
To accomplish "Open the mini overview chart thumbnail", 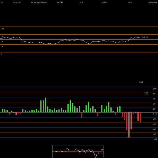I will (x=78, y=151).
